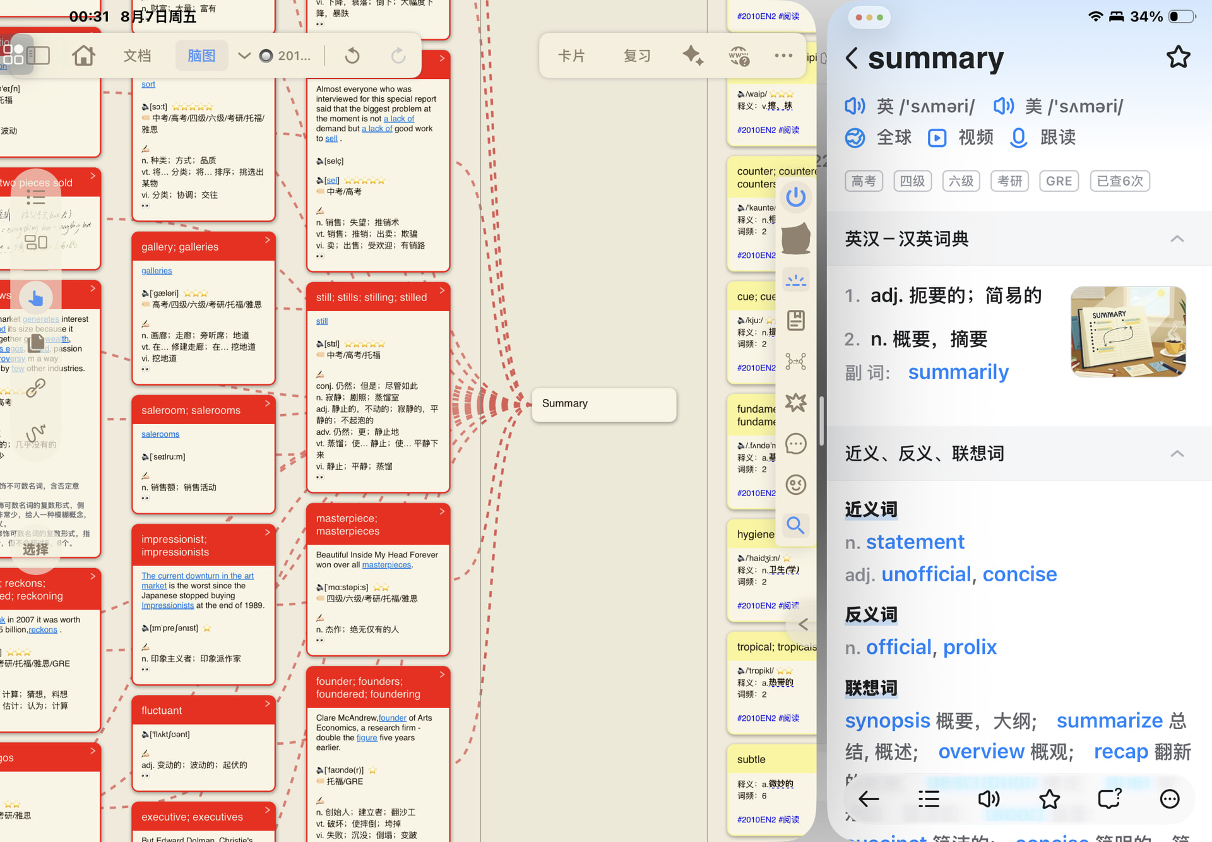This screenshot has height=842, width=1212.
Task: Toggle the 高考 tag filter
Action: click(x=864, y=181)
